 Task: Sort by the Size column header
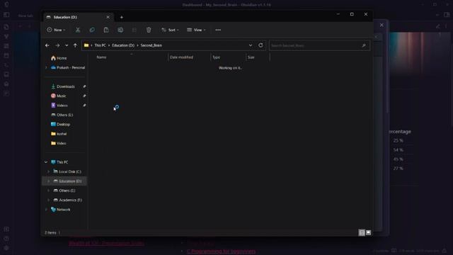251,57
